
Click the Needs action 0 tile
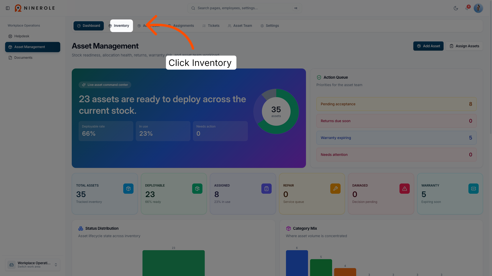220,131
